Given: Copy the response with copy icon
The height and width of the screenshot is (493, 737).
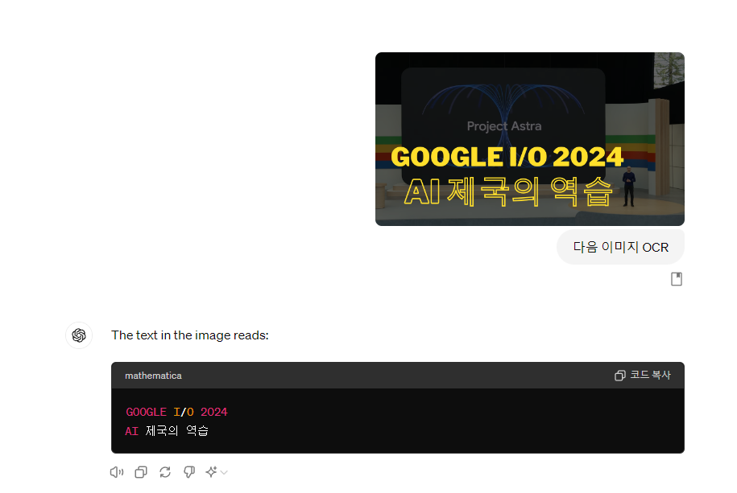Looking at the screenshot, I should [x=141, y=472].
